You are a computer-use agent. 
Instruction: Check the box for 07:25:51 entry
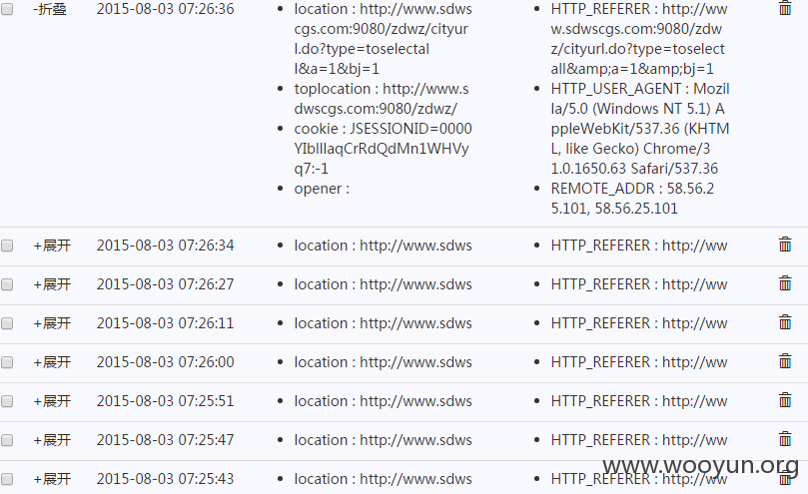tap(7, 401)
